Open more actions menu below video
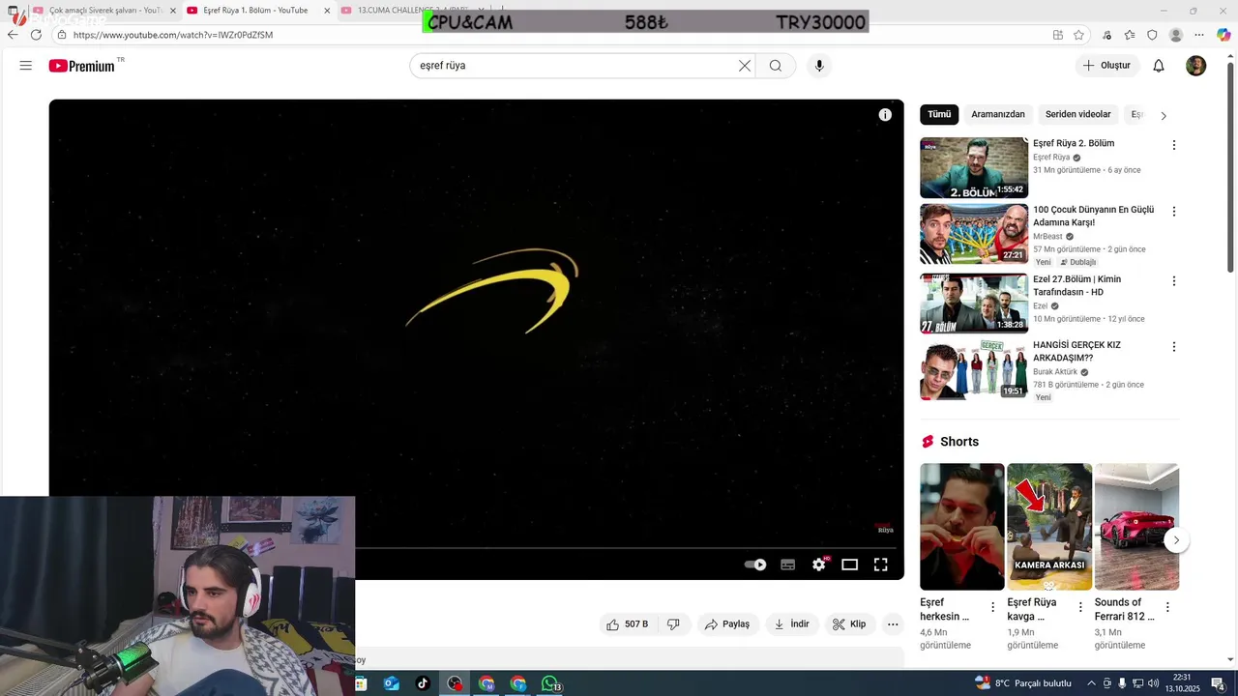Image resolution: width=1238 pixels, height=696 pixels. [893, 624]
